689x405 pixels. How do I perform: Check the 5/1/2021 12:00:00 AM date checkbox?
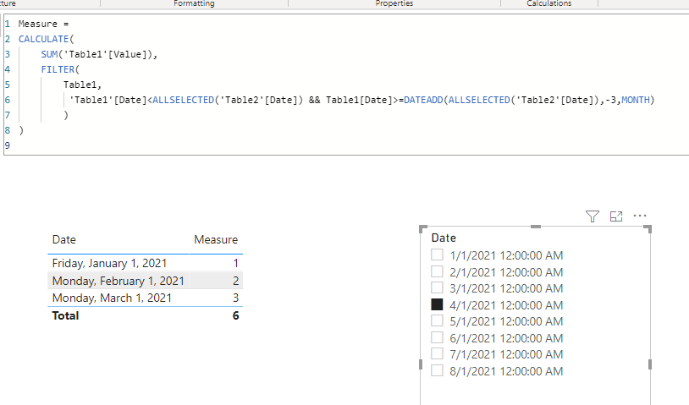[x=437, y=320]
